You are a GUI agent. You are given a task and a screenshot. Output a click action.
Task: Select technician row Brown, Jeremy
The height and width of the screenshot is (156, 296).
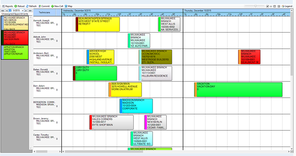pyautogui.click(x=47, y=122)
